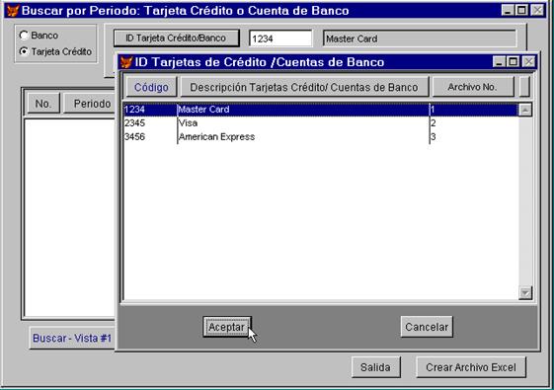Click the Buscar - Vista #1 button

coord(72,338)
